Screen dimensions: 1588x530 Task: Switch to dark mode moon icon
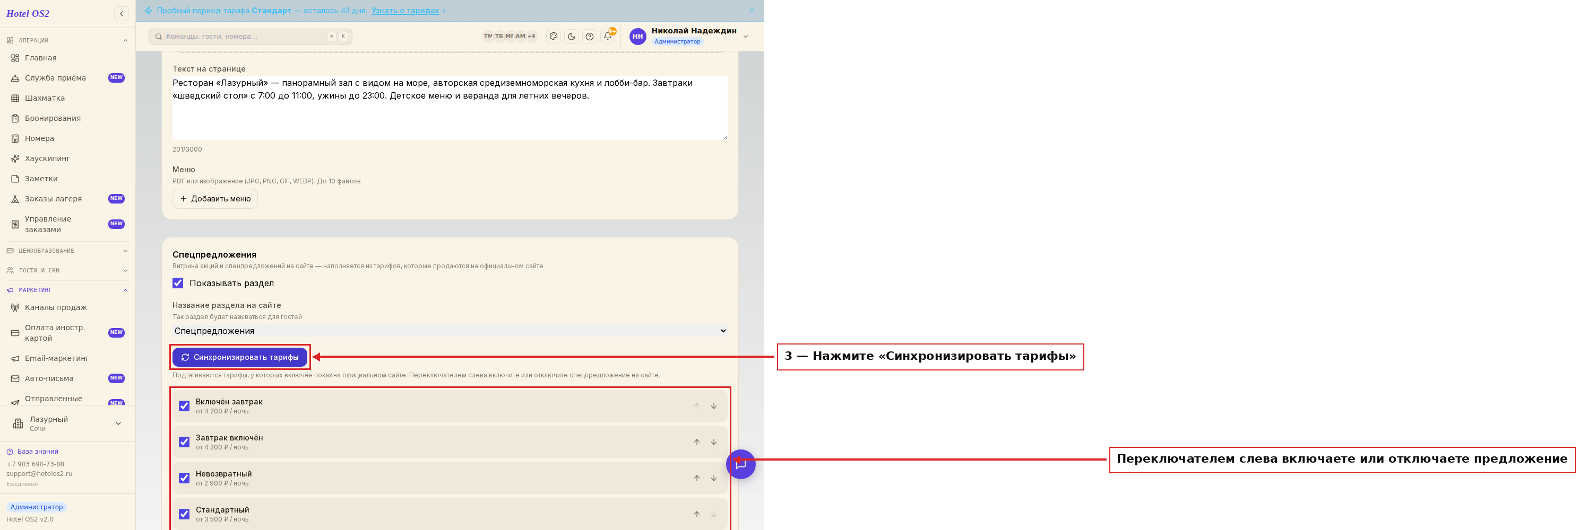[x=572, y=37]
